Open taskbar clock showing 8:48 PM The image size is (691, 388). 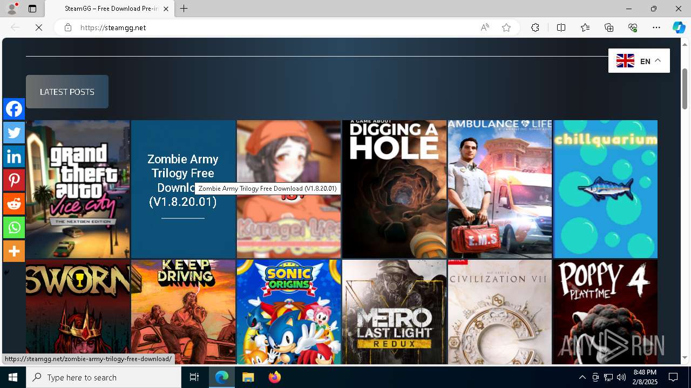coord(645,377)
